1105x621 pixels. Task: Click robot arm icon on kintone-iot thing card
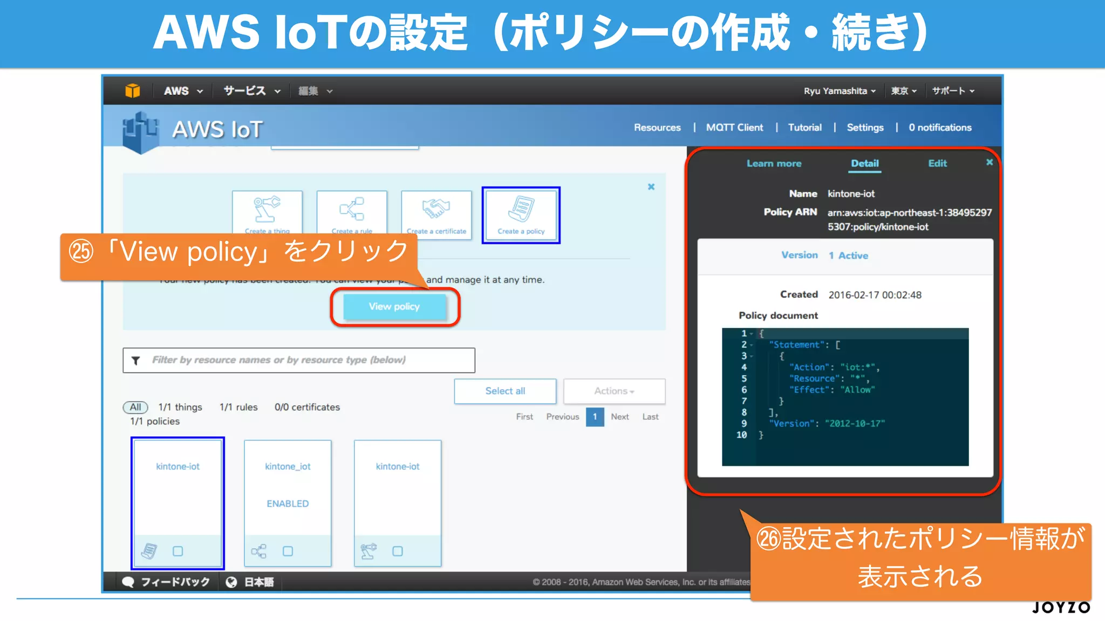[x=369, y=551]
